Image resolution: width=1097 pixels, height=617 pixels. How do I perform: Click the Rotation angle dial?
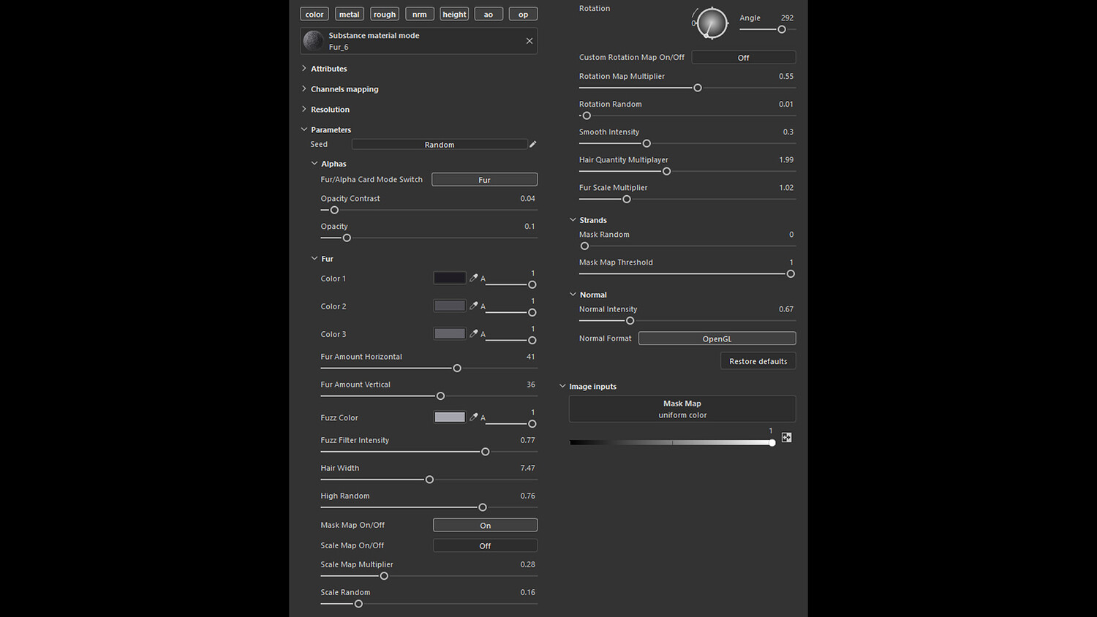(x=712, y=23)
